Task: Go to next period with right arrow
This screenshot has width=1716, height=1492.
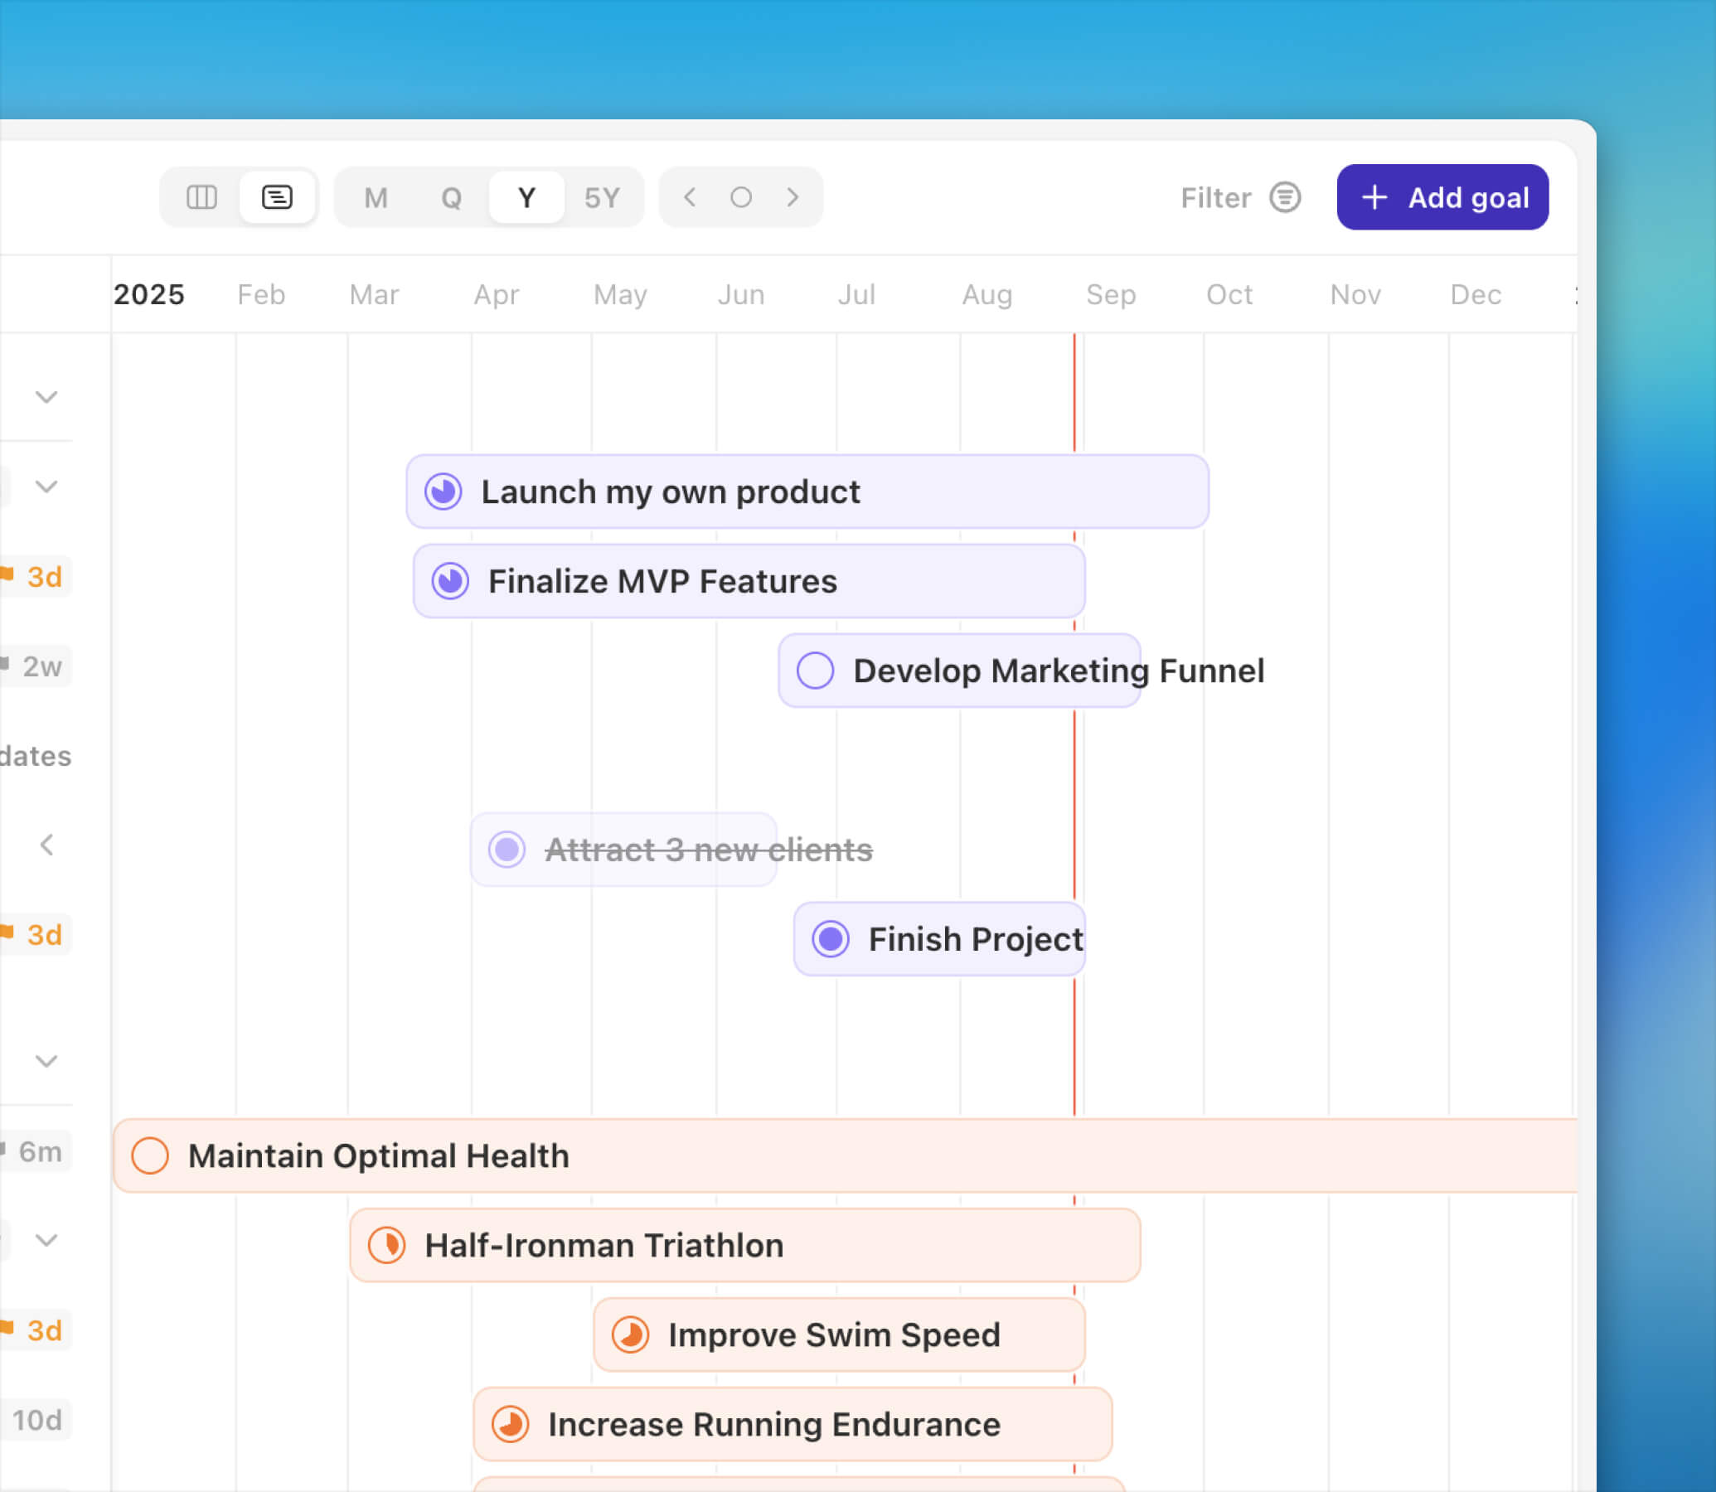Action: click(x=792, y=197)
